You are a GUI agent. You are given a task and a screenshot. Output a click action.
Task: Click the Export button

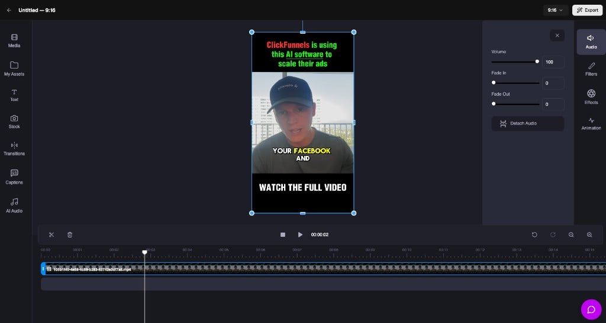click(587, 11)
